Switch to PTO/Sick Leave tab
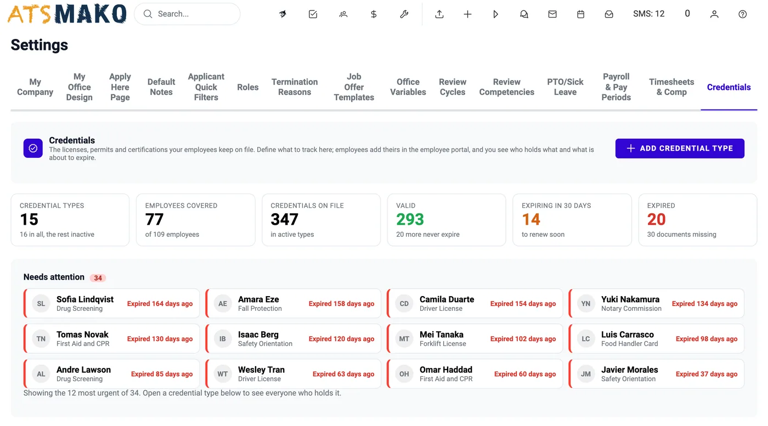This screenshot has width=768, height=426. [565, 87]
